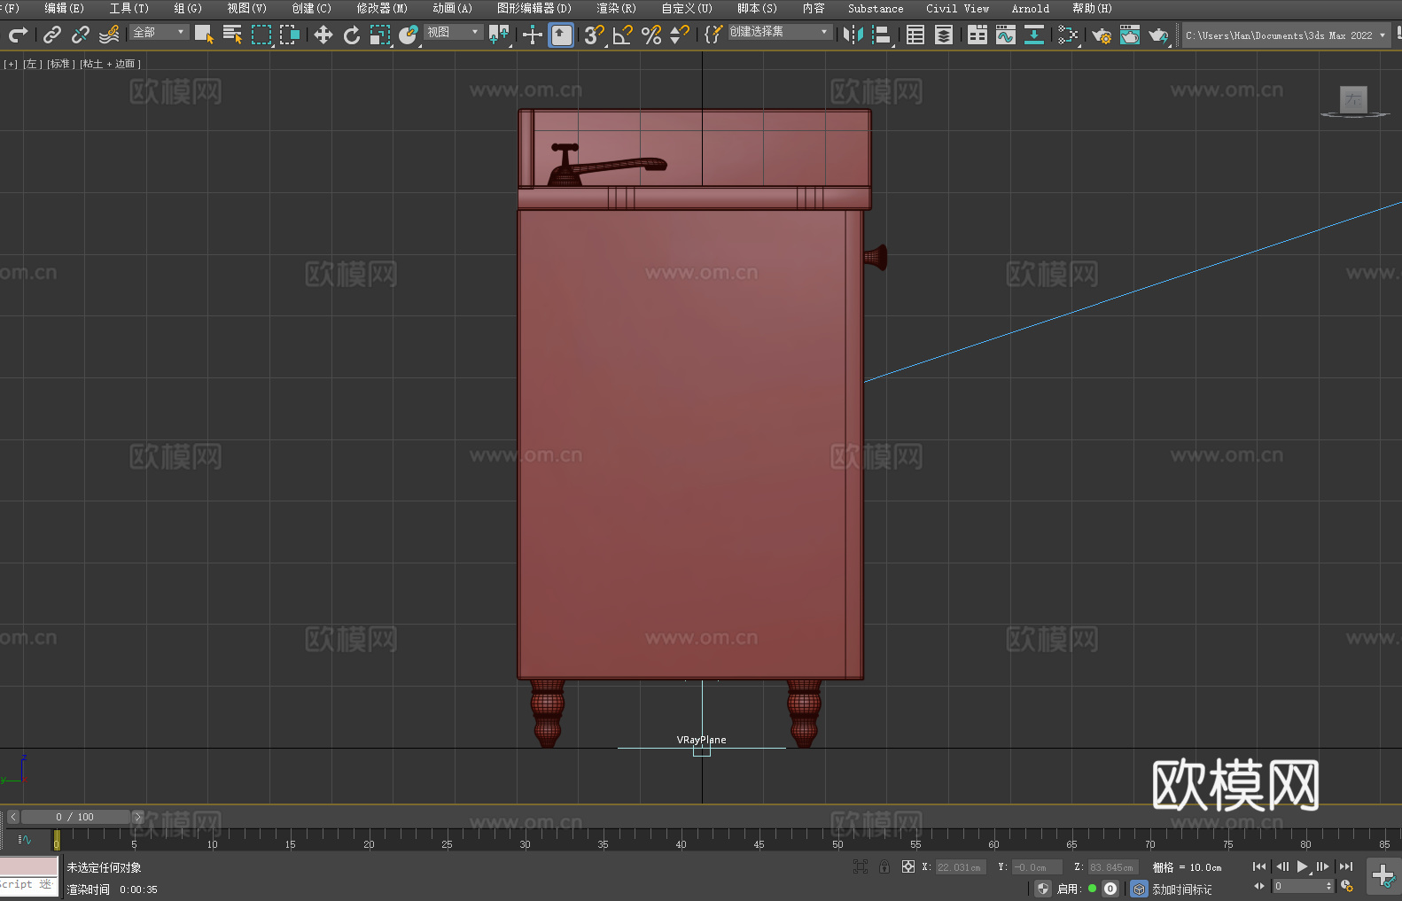
Task: Click the X coordinate field
Action: click(x=961, y=867)
